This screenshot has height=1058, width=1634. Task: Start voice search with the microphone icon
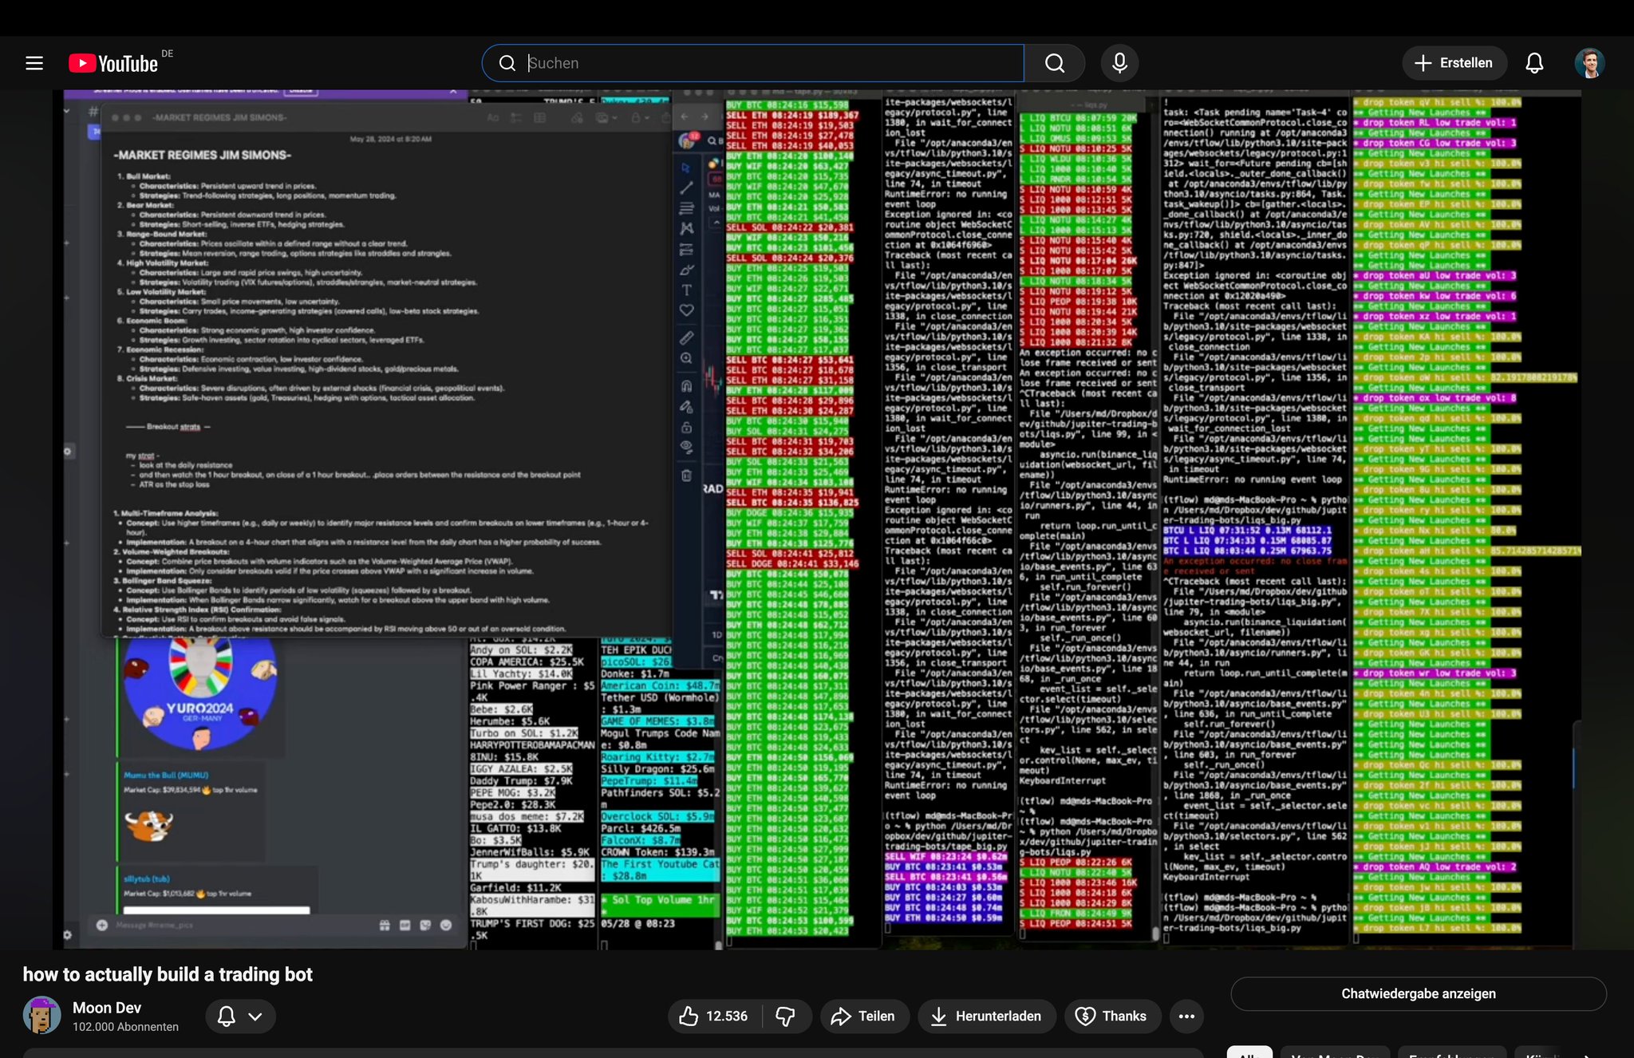[1119, 63]
